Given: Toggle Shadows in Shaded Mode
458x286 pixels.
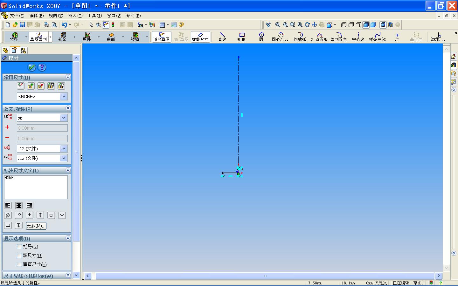Looking at the screenshot, I should pos(383,25).
